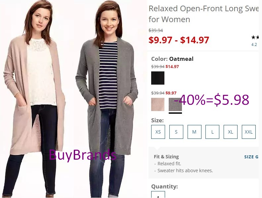Select size XS
Viewport: 262px width, 198px height.
coord(158,132)
